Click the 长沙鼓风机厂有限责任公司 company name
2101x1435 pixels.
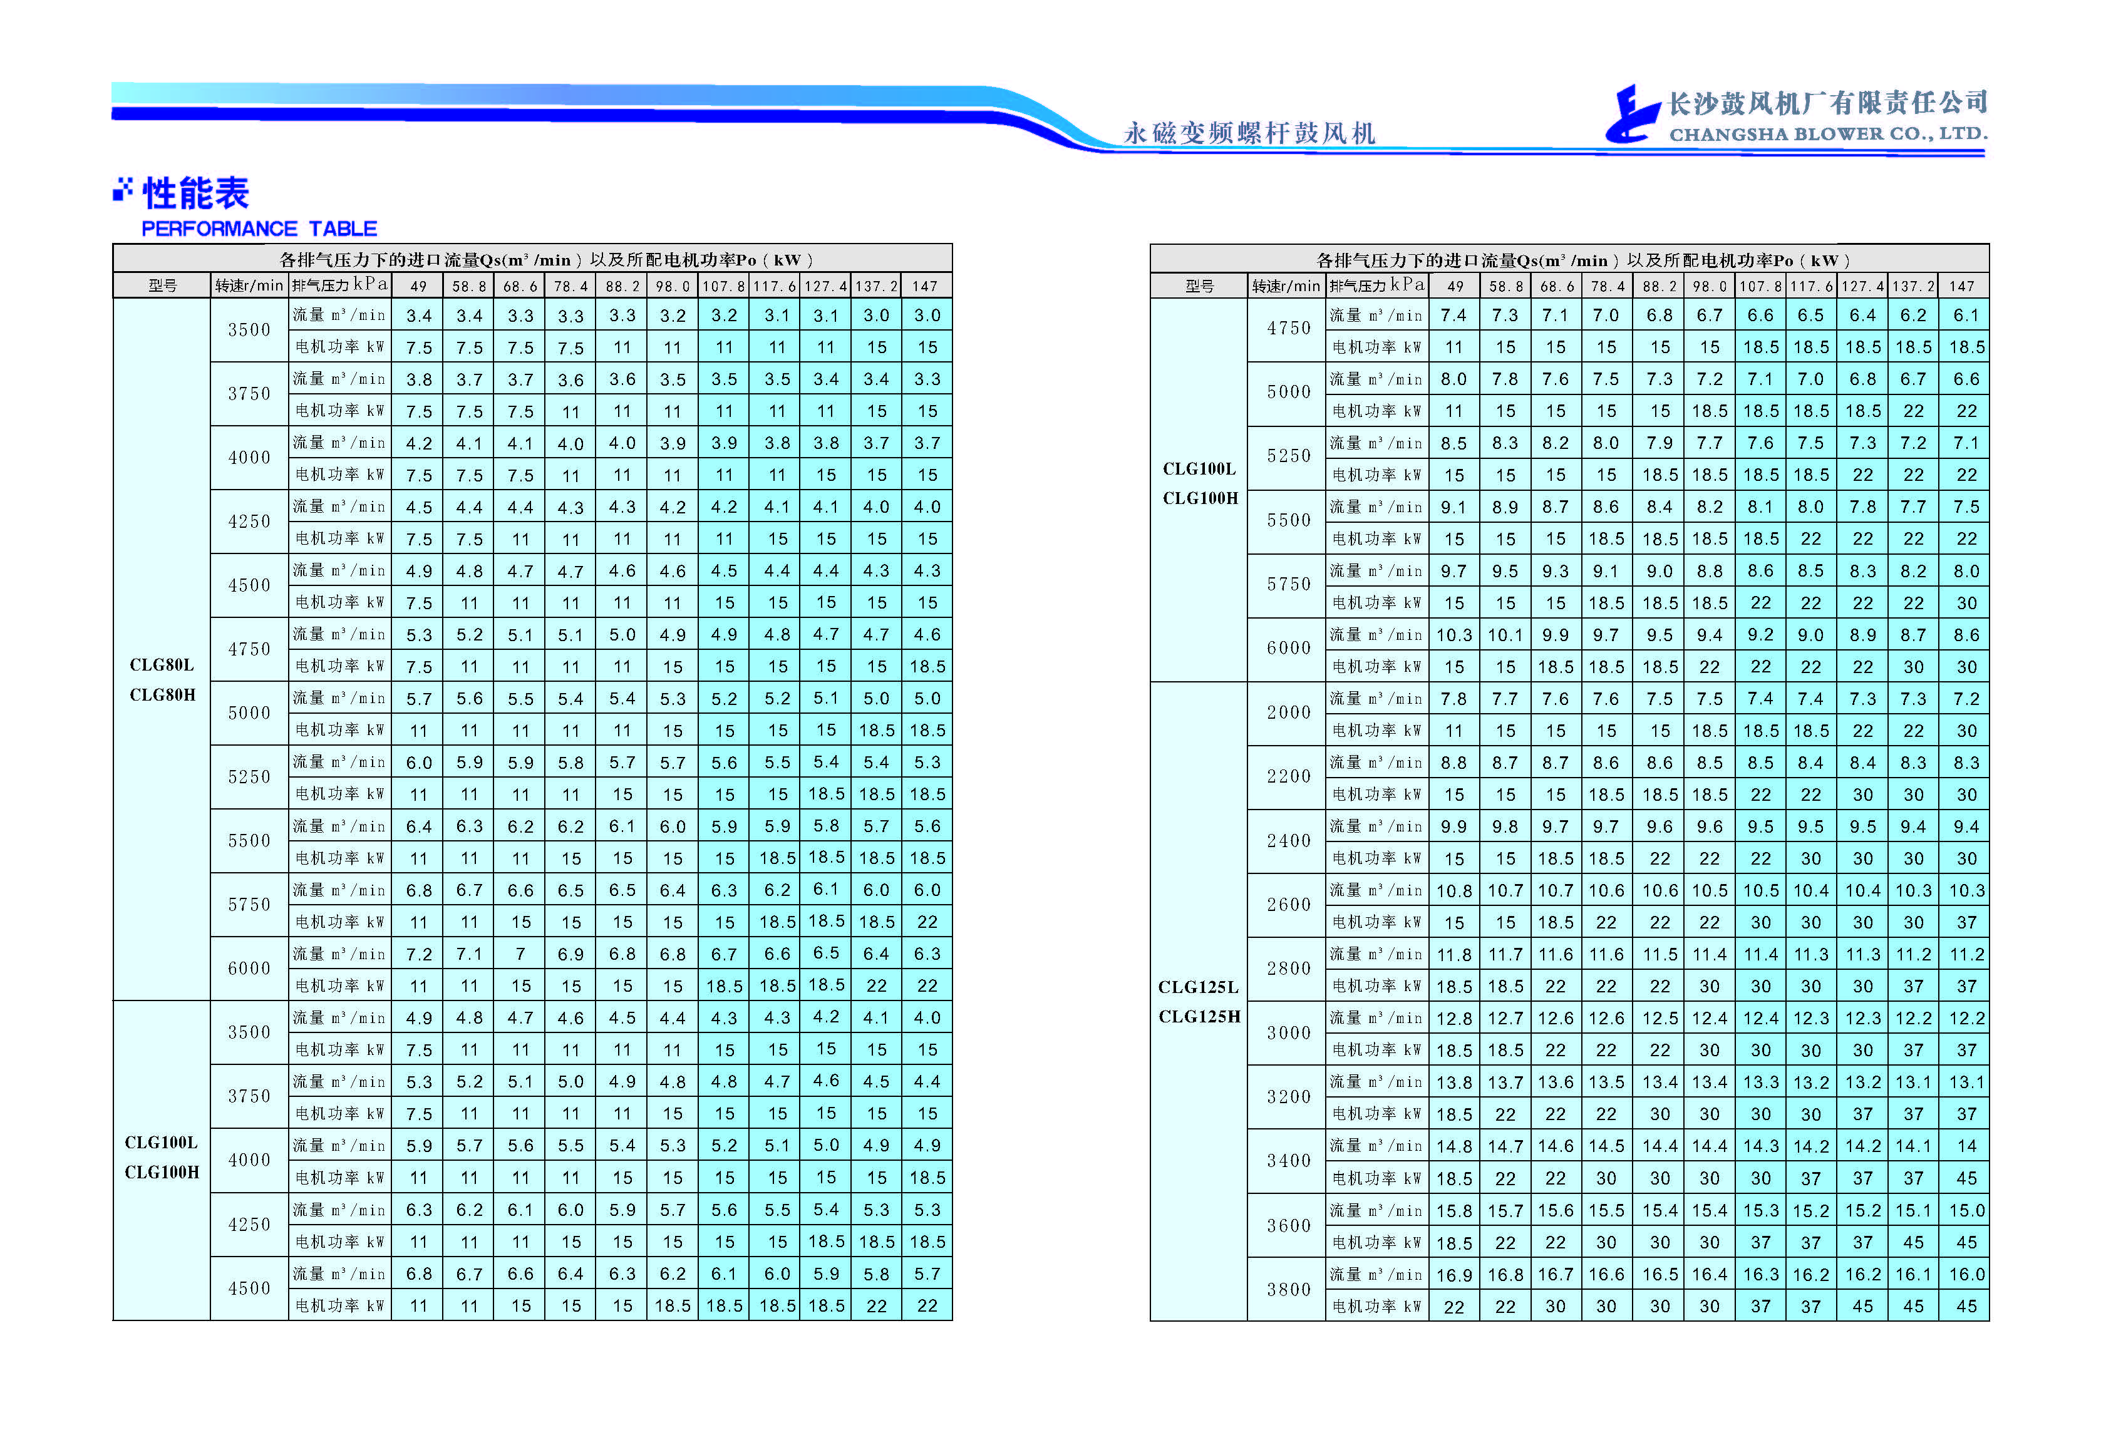(1827, 103)
